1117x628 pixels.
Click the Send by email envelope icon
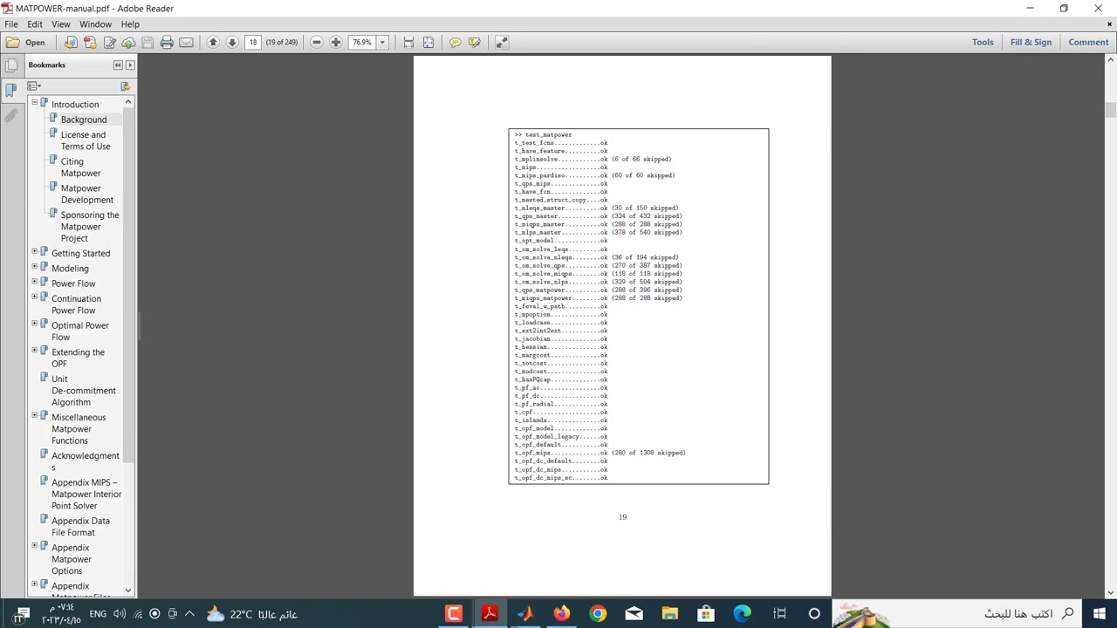point(186,42)
